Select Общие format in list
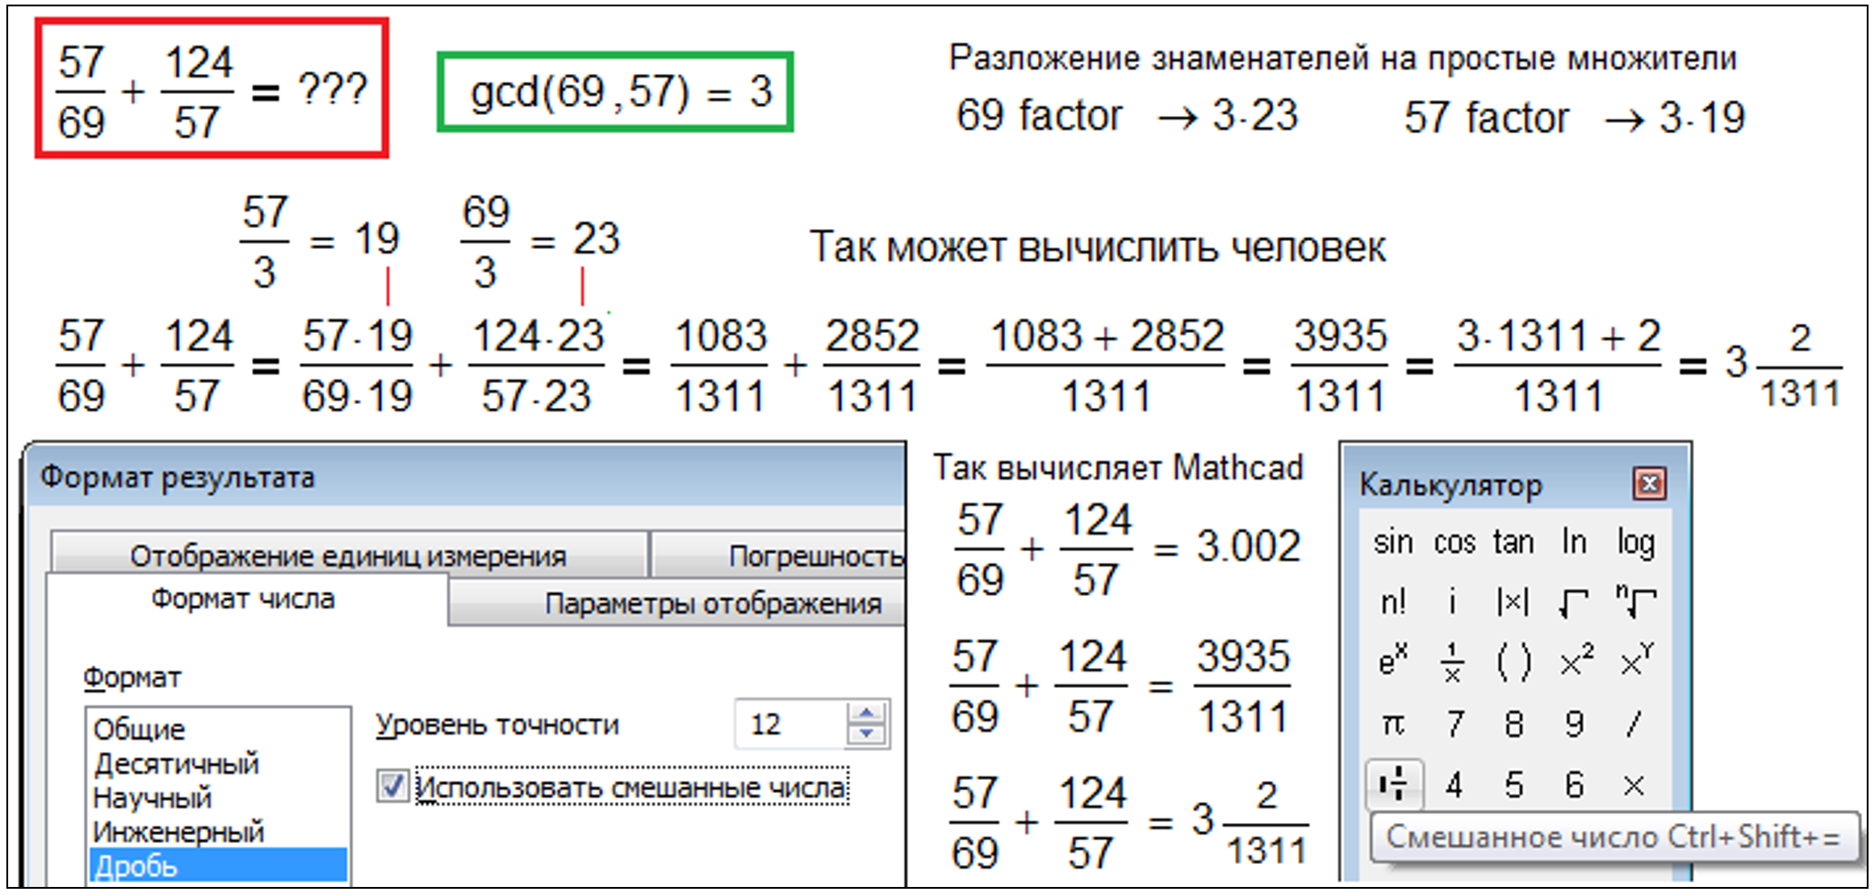The width and height of the screenshot is (1874, 896). (217, 729)
